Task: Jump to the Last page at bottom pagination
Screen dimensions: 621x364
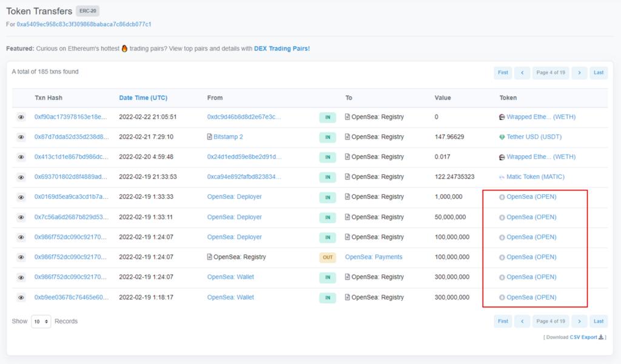Action: 599,322
